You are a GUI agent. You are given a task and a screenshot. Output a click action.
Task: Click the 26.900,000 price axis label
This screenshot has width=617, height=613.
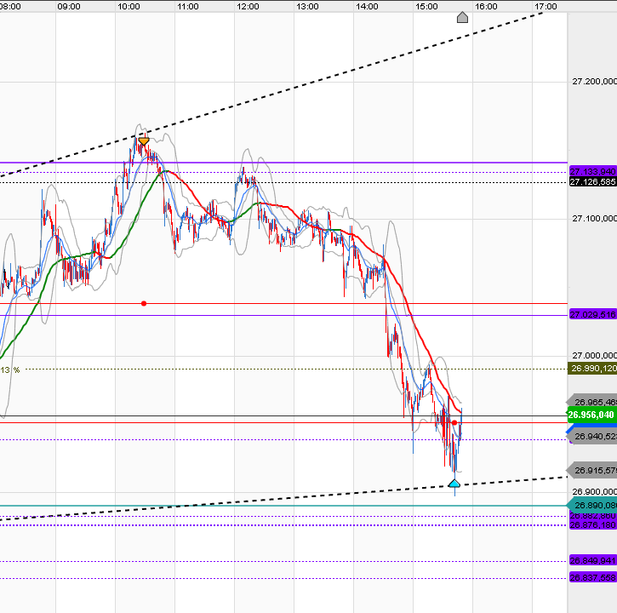[594, 491]
